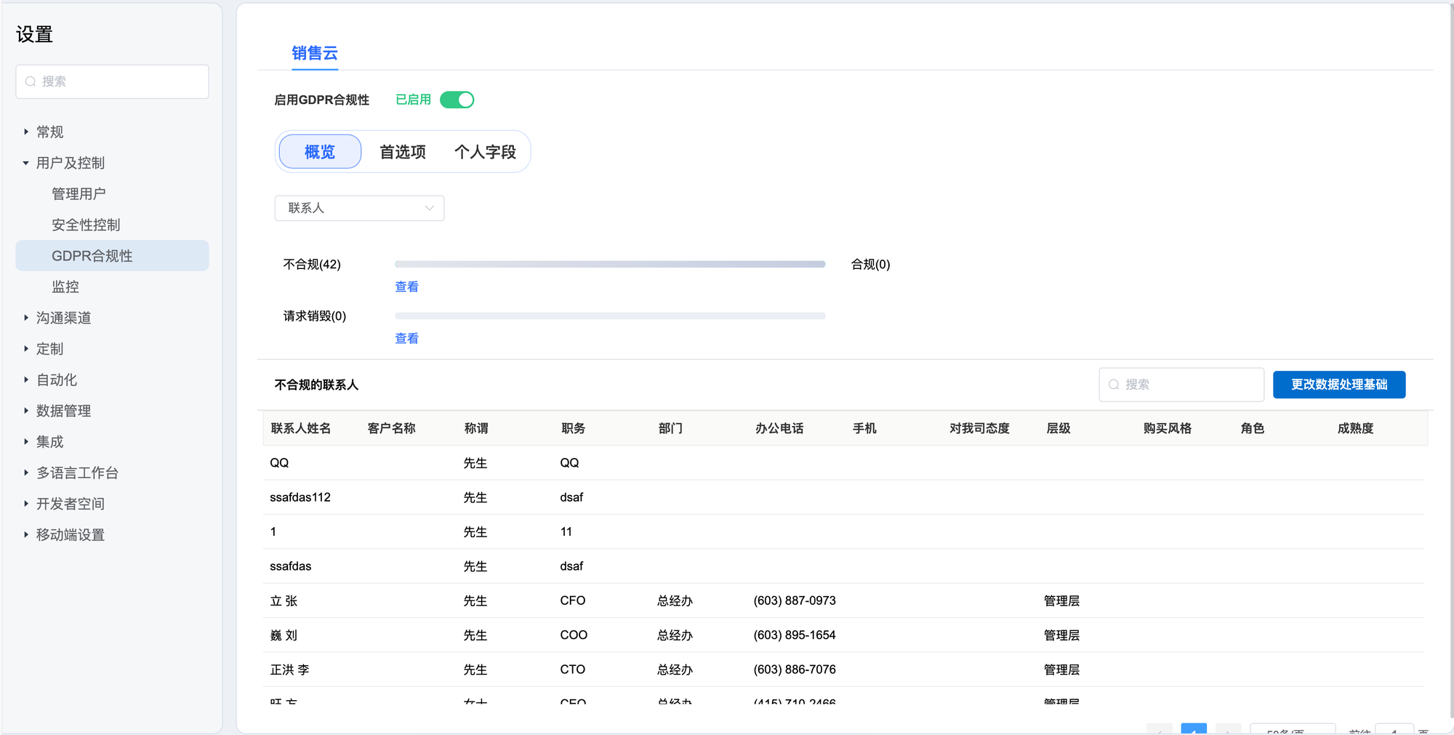Expand the 移动端设置 section arrow
1454x735 pixels.
26,534
